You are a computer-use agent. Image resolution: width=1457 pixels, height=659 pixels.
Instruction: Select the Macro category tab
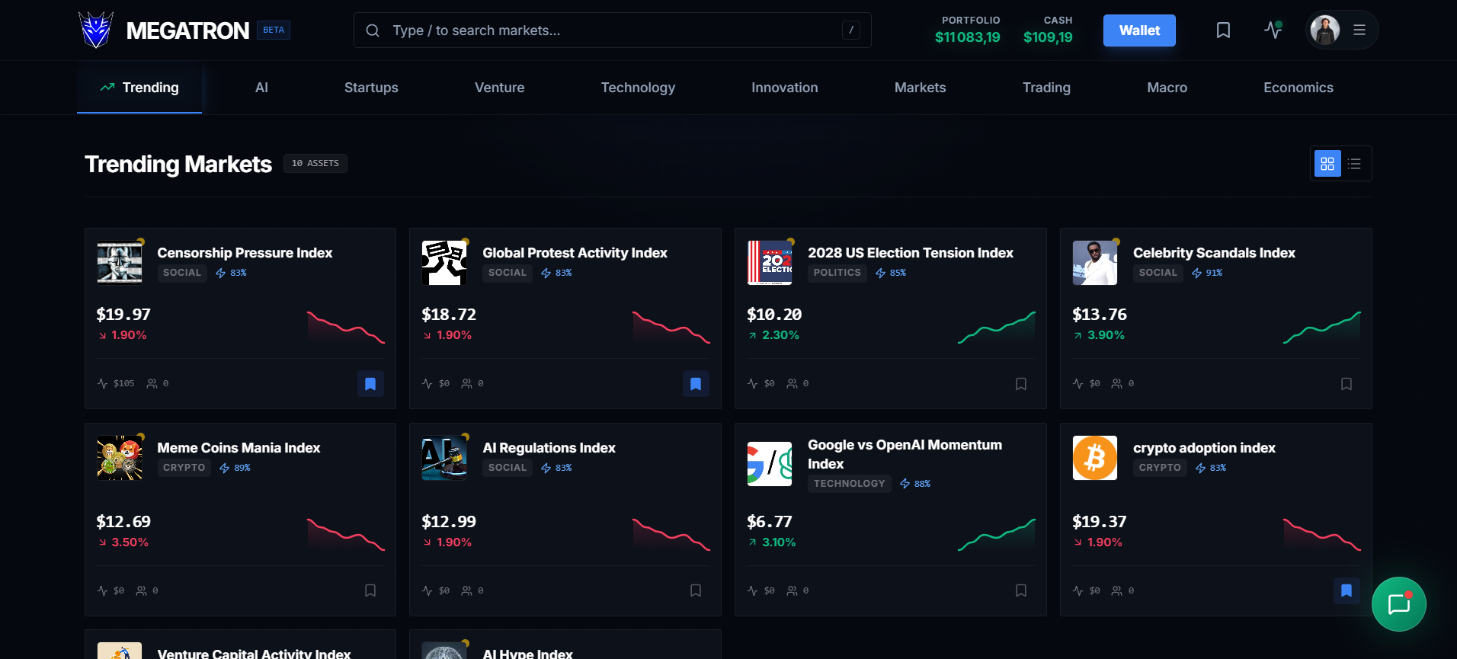pyautogui.click(x=1167, y=88)
